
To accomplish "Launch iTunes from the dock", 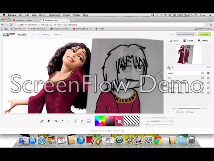I will point(81,140).
